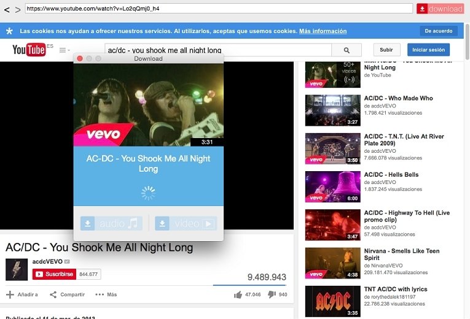Click the Iniciar sesión button
The width and height of the screenshot is (470, 319).
click(428, 50)
